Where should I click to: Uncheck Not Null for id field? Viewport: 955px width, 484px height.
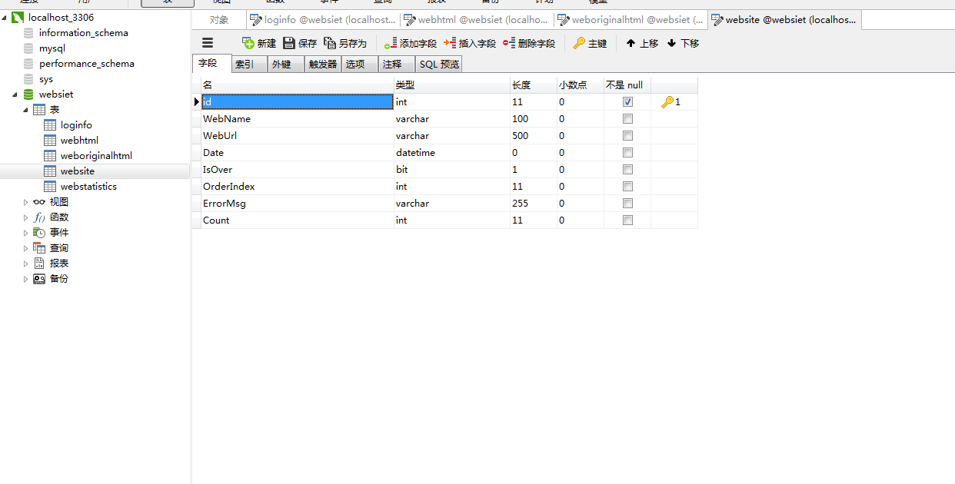pyautogui.click(x=627, y=101)
